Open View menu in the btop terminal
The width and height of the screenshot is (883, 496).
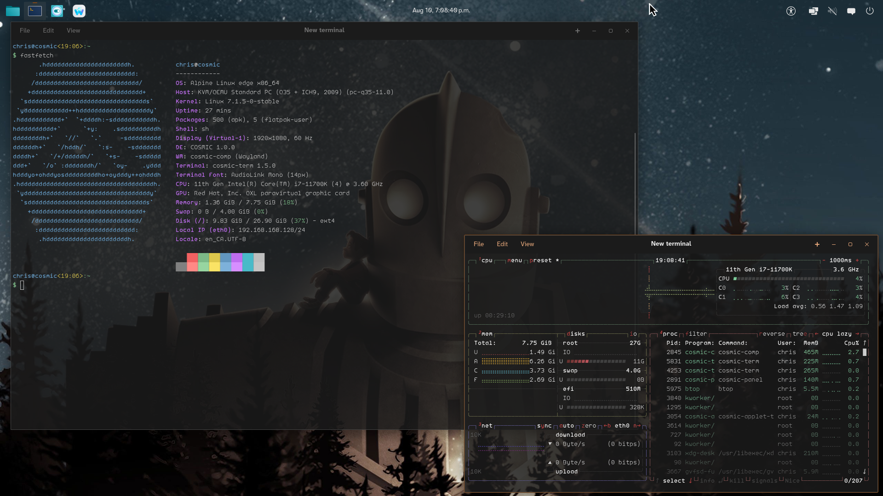click(x=527, y=244)
